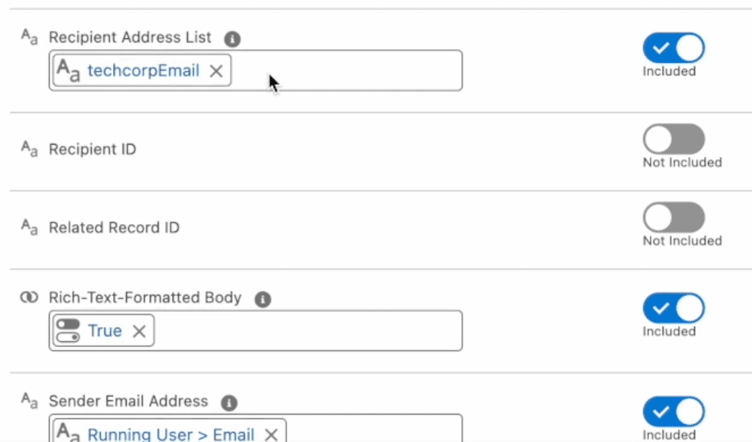The image size is (752, 442).
Task: Click info icon beside Recipient Address List
Action: [232, 39]
